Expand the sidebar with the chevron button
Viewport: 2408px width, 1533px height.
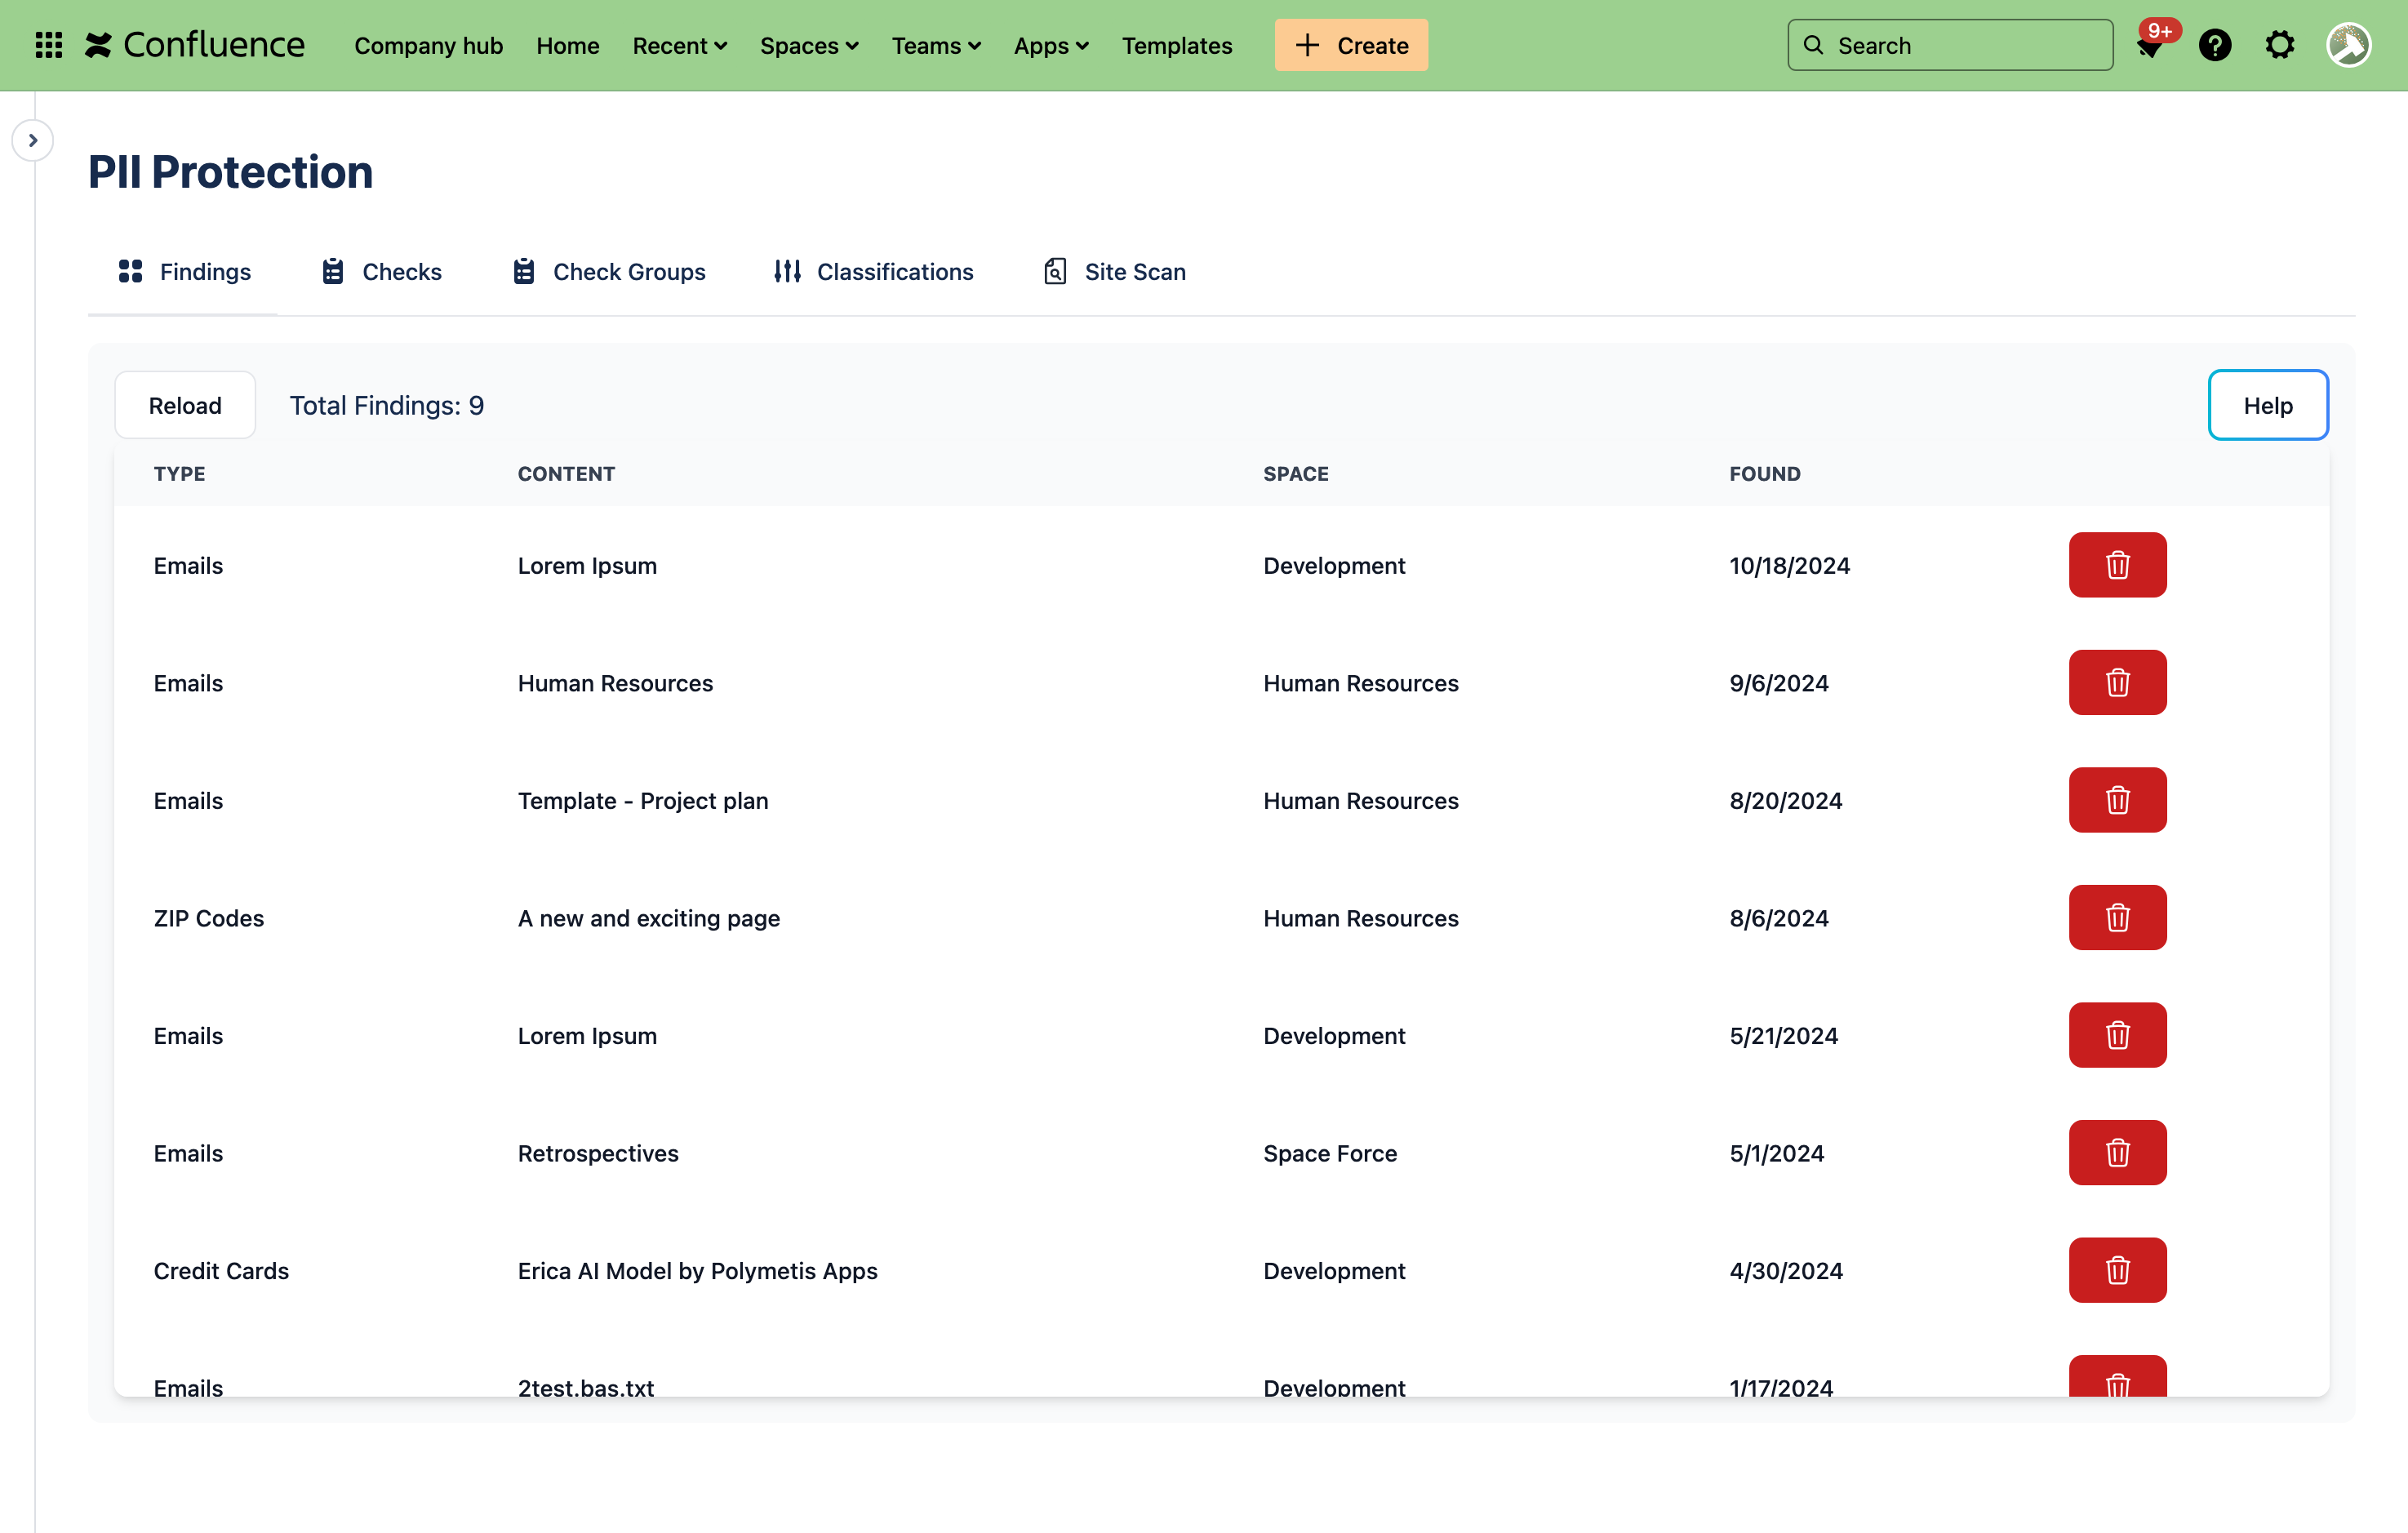tap(33, 140)
